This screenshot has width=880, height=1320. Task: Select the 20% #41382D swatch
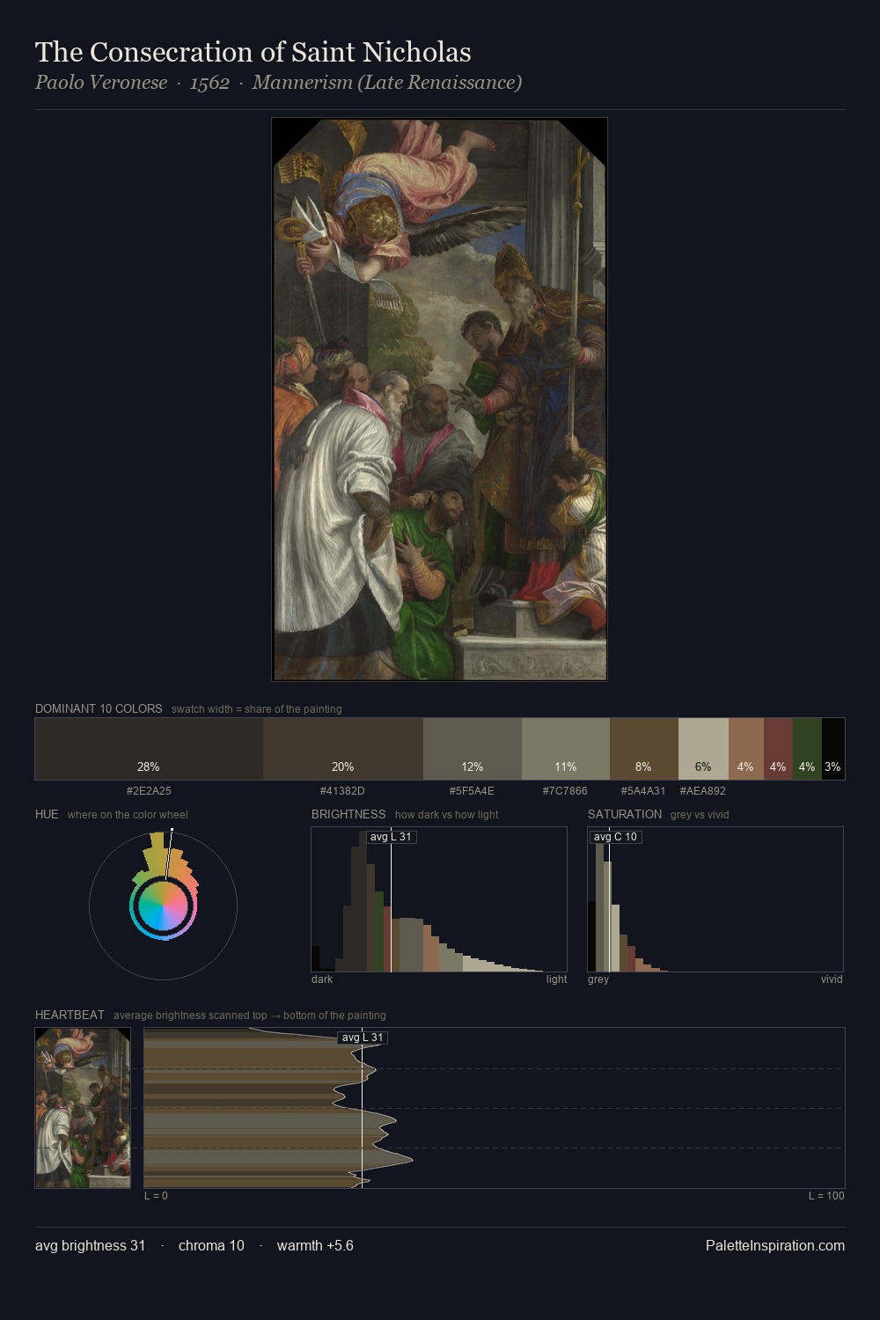point(343,749)
